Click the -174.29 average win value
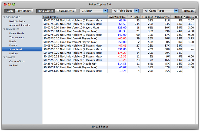The height and width of the screenshot is (131, 200). click(121, 53)
